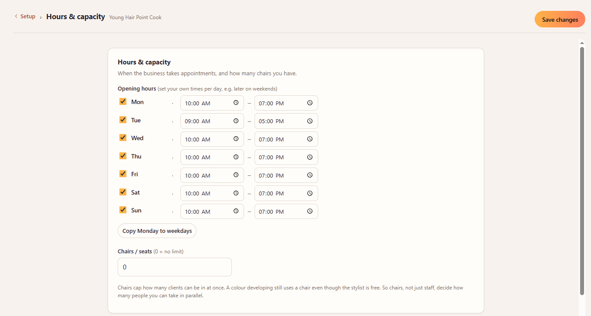Open the Sunday closing time clock picker

point(310,212)
